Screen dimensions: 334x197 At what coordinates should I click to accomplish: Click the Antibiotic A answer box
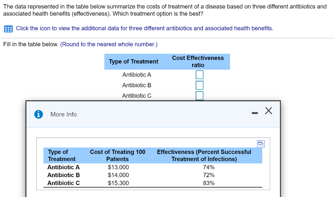[200, 75]
